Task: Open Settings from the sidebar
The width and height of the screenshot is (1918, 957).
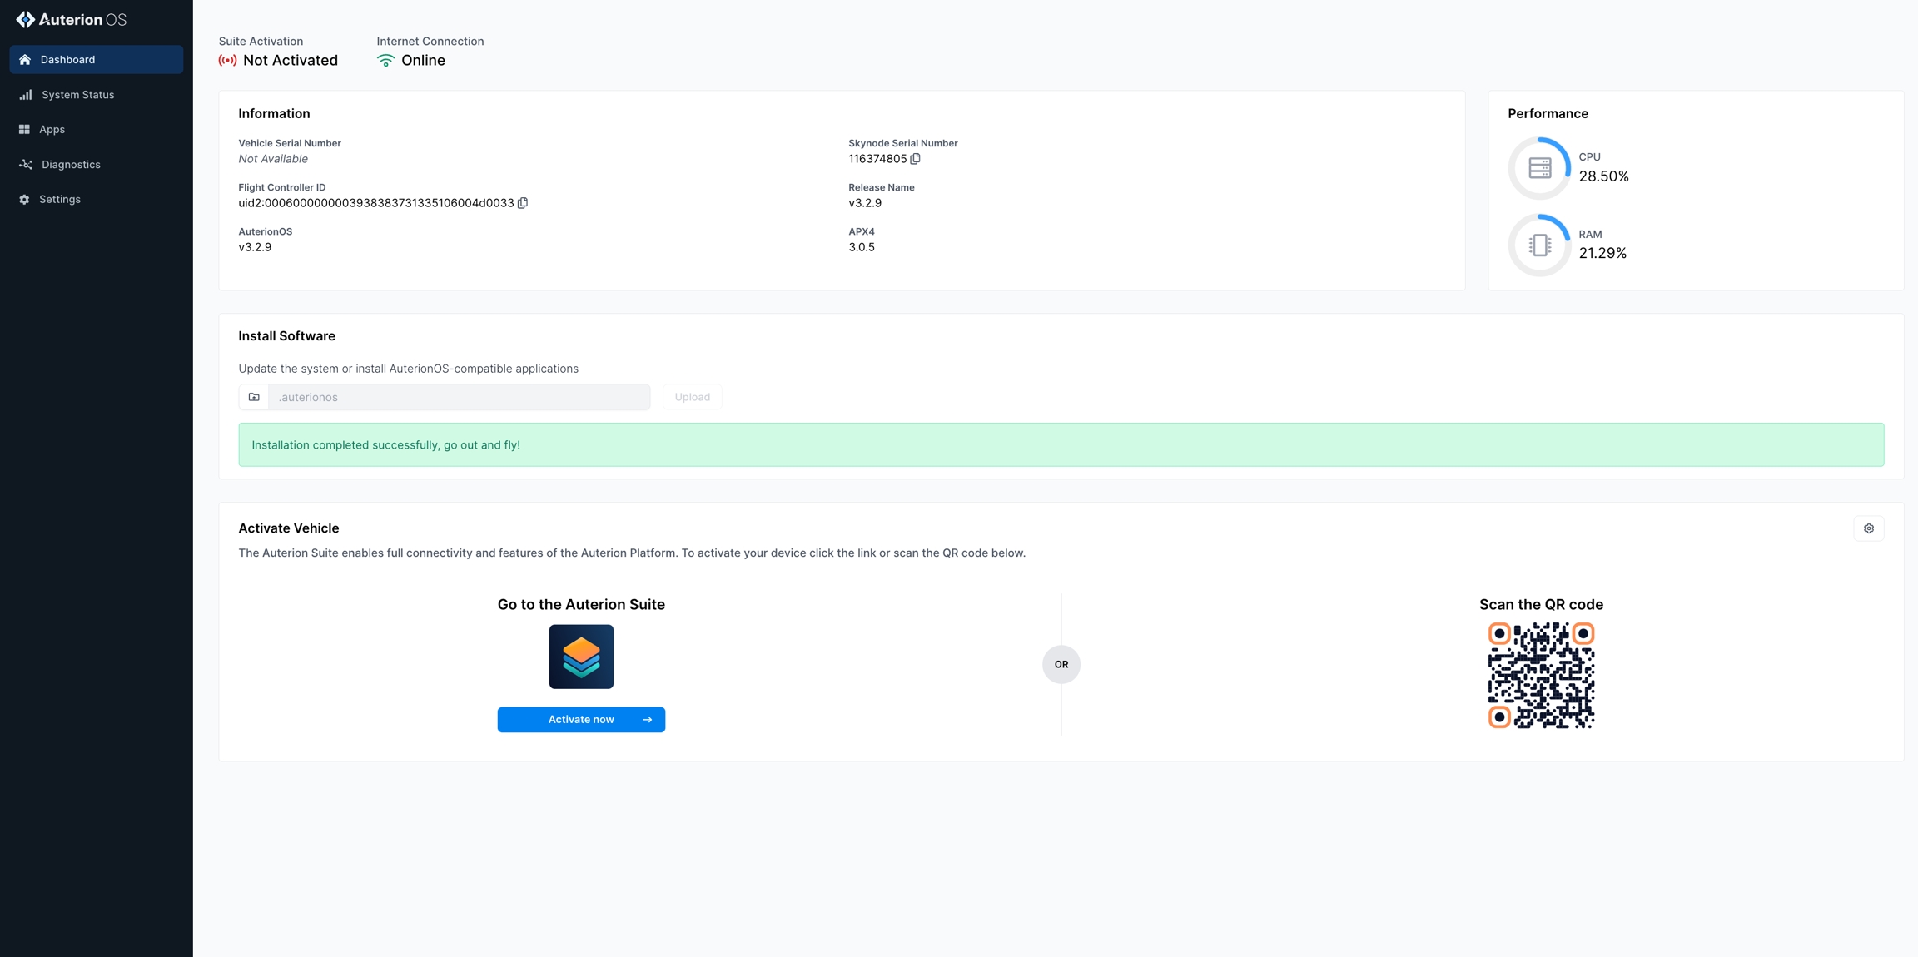Action: pos(59,200)
